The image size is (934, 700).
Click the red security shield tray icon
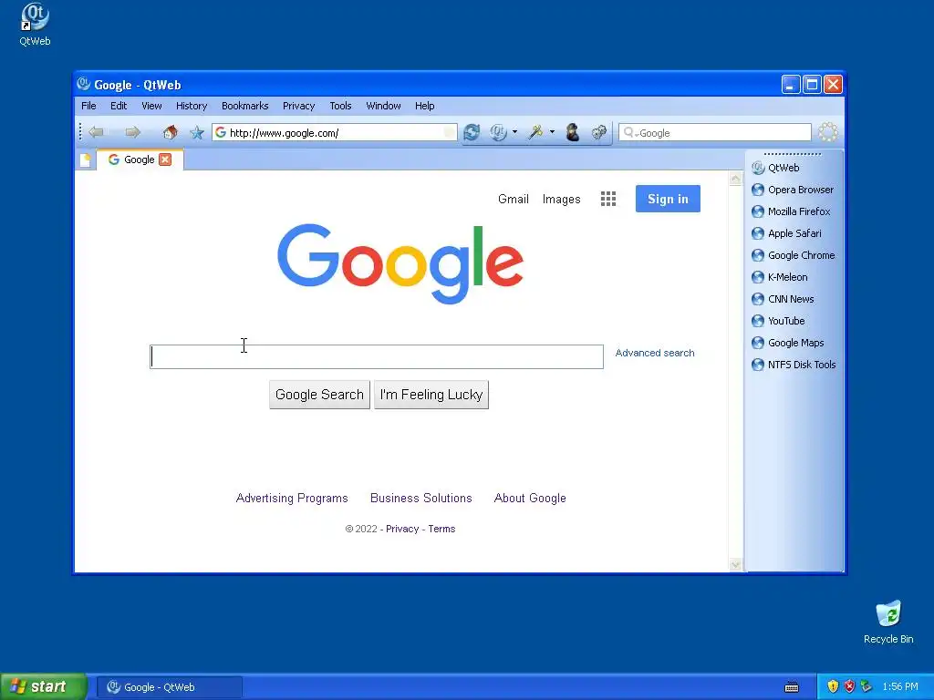click(x=849, y=686)
